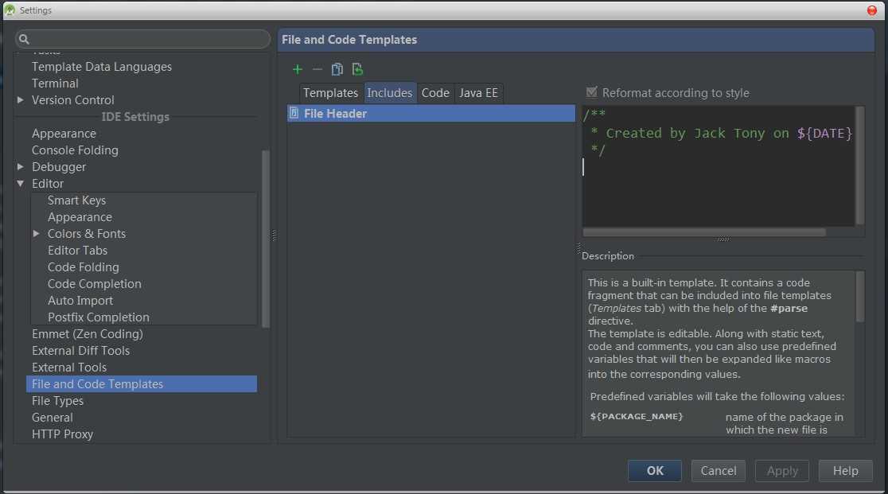Click the ${DATE} variable in template

(x=824, y=133)
